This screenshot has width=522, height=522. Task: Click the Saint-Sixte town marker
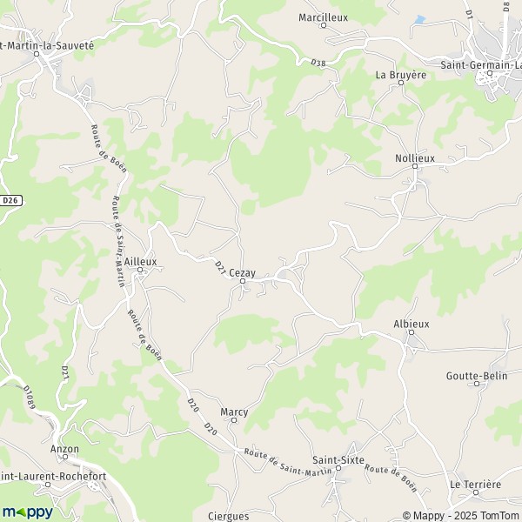[x=338, y=468]
